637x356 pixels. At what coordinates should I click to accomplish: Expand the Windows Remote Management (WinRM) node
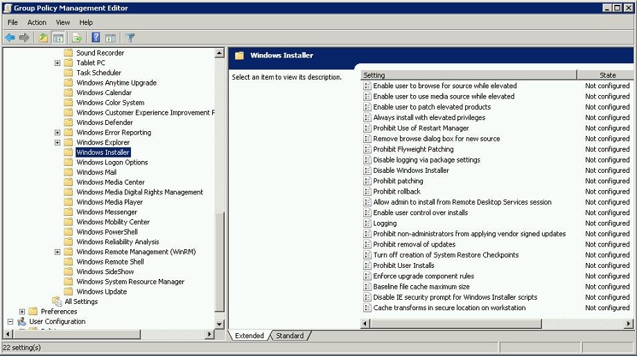(58, 252)
